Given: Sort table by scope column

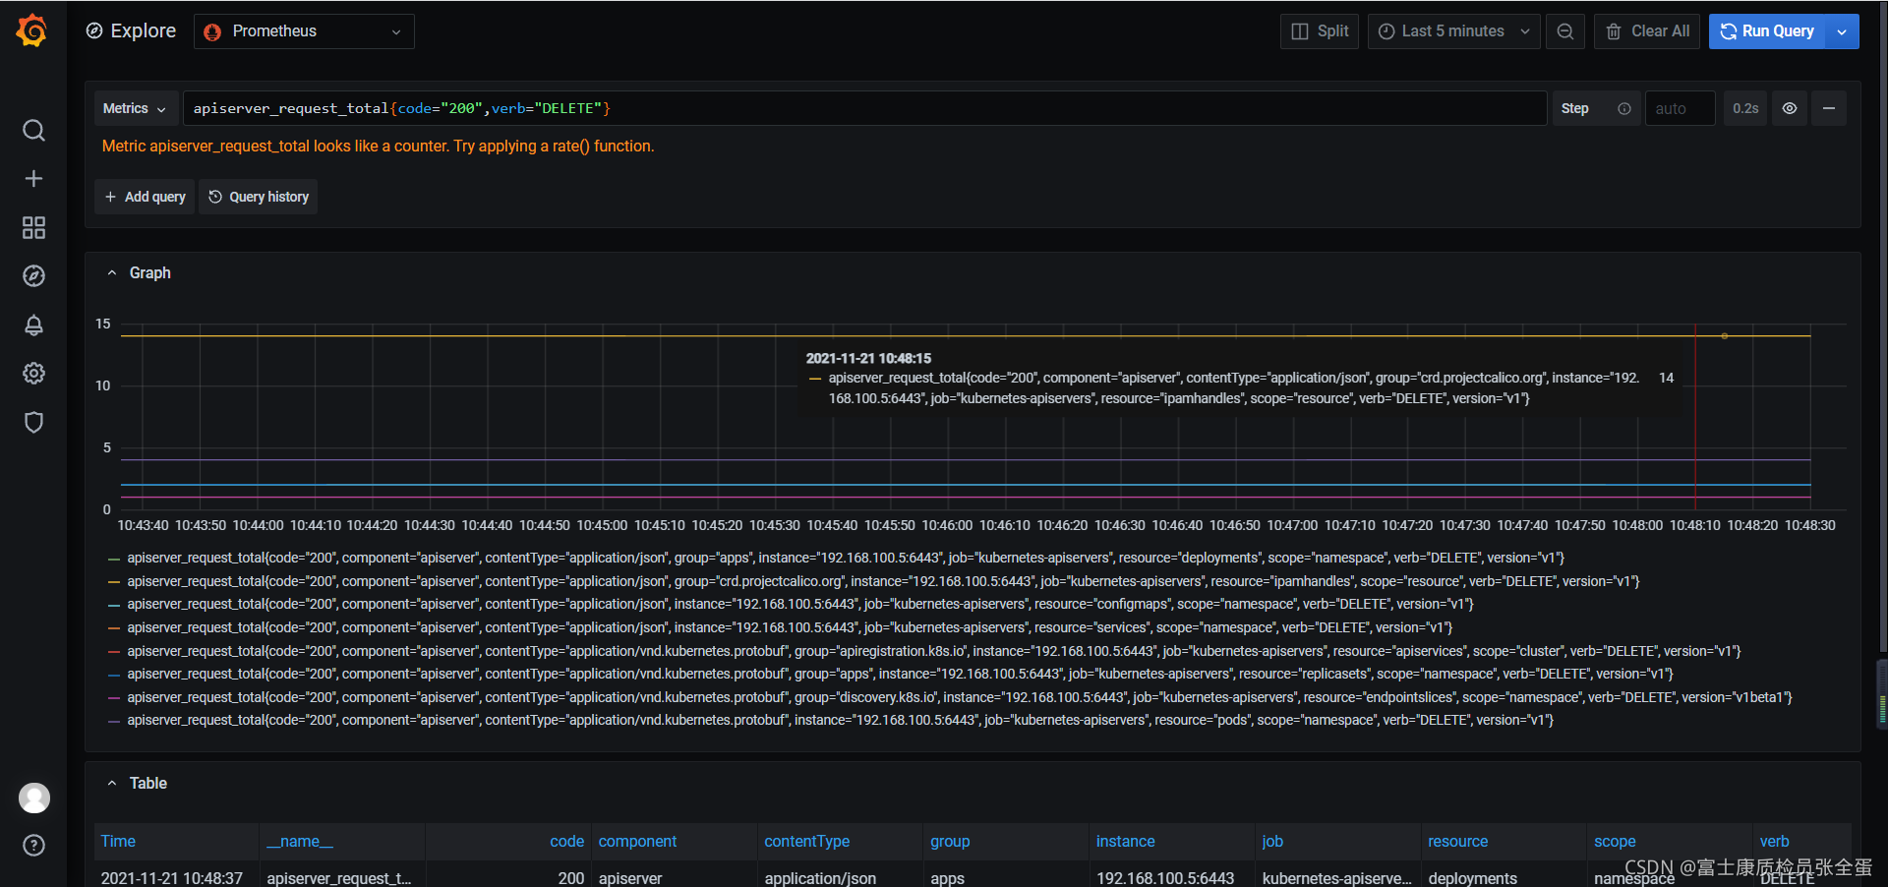Looking at the screenshot, I should (1615, 841).
